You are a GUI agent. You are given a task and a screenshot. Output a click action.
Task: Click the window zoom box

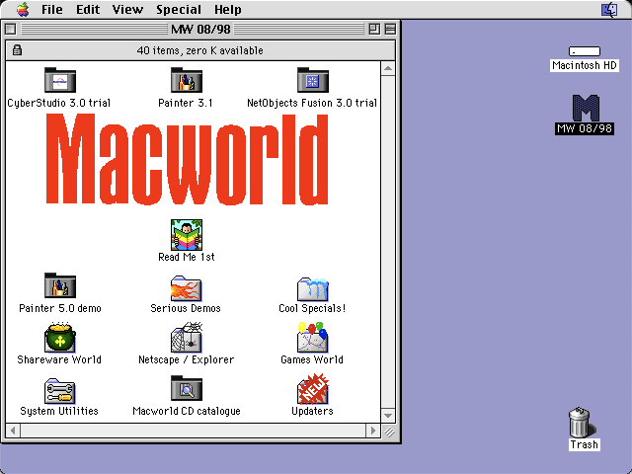pyautogui.click(x=374, y=29)
